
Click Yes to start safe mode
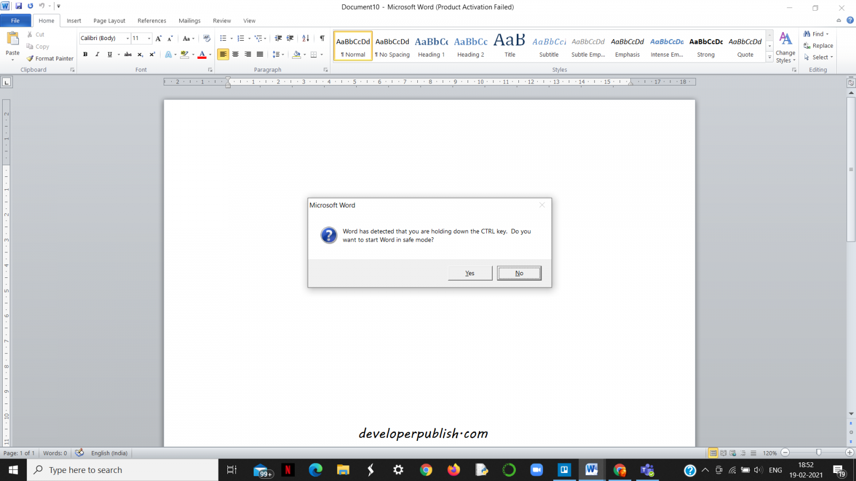469,273
